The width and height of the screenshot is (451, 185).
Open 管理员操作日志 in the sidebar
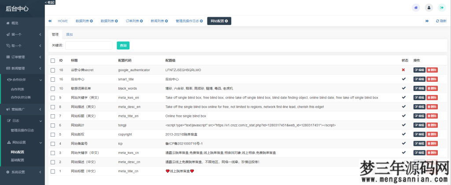[22, 130]
